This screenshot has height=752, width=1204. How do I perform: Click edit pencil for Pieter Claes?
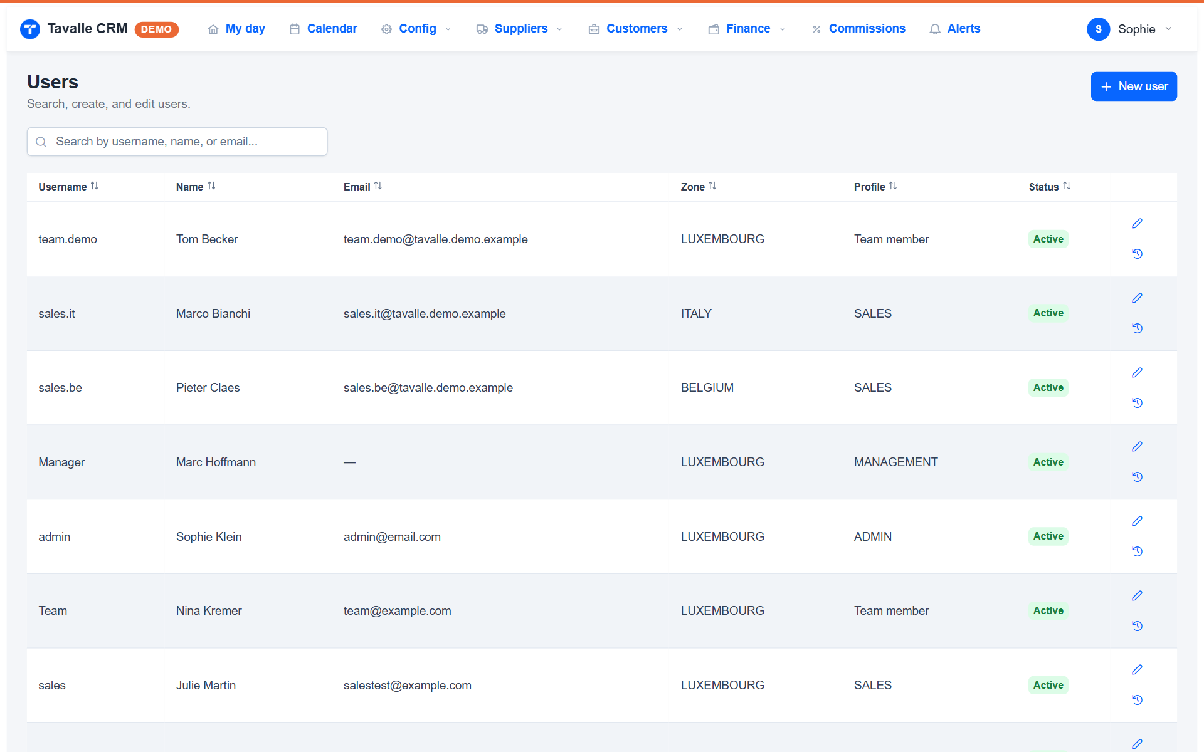click(x=1137, y=373)
